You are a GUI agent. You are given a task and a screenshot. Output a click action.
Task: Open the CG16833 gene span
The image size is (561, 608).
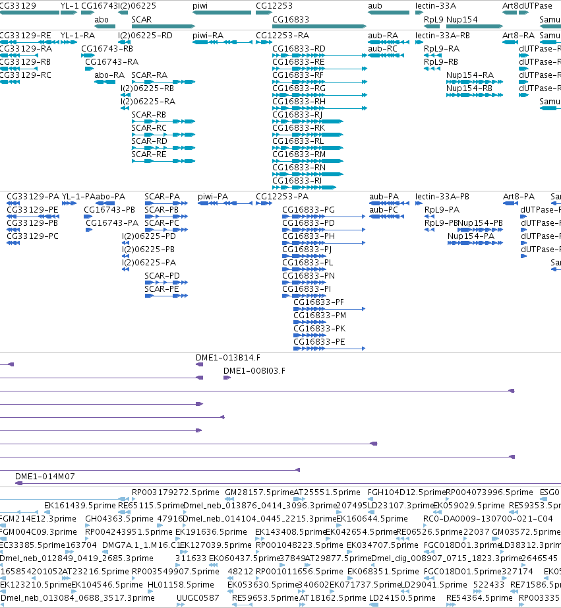320,26
